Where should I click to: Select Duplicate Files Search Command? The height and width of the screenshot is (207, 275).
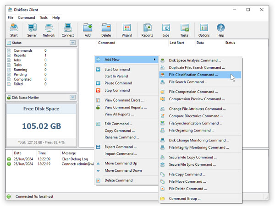click(200, 67)
